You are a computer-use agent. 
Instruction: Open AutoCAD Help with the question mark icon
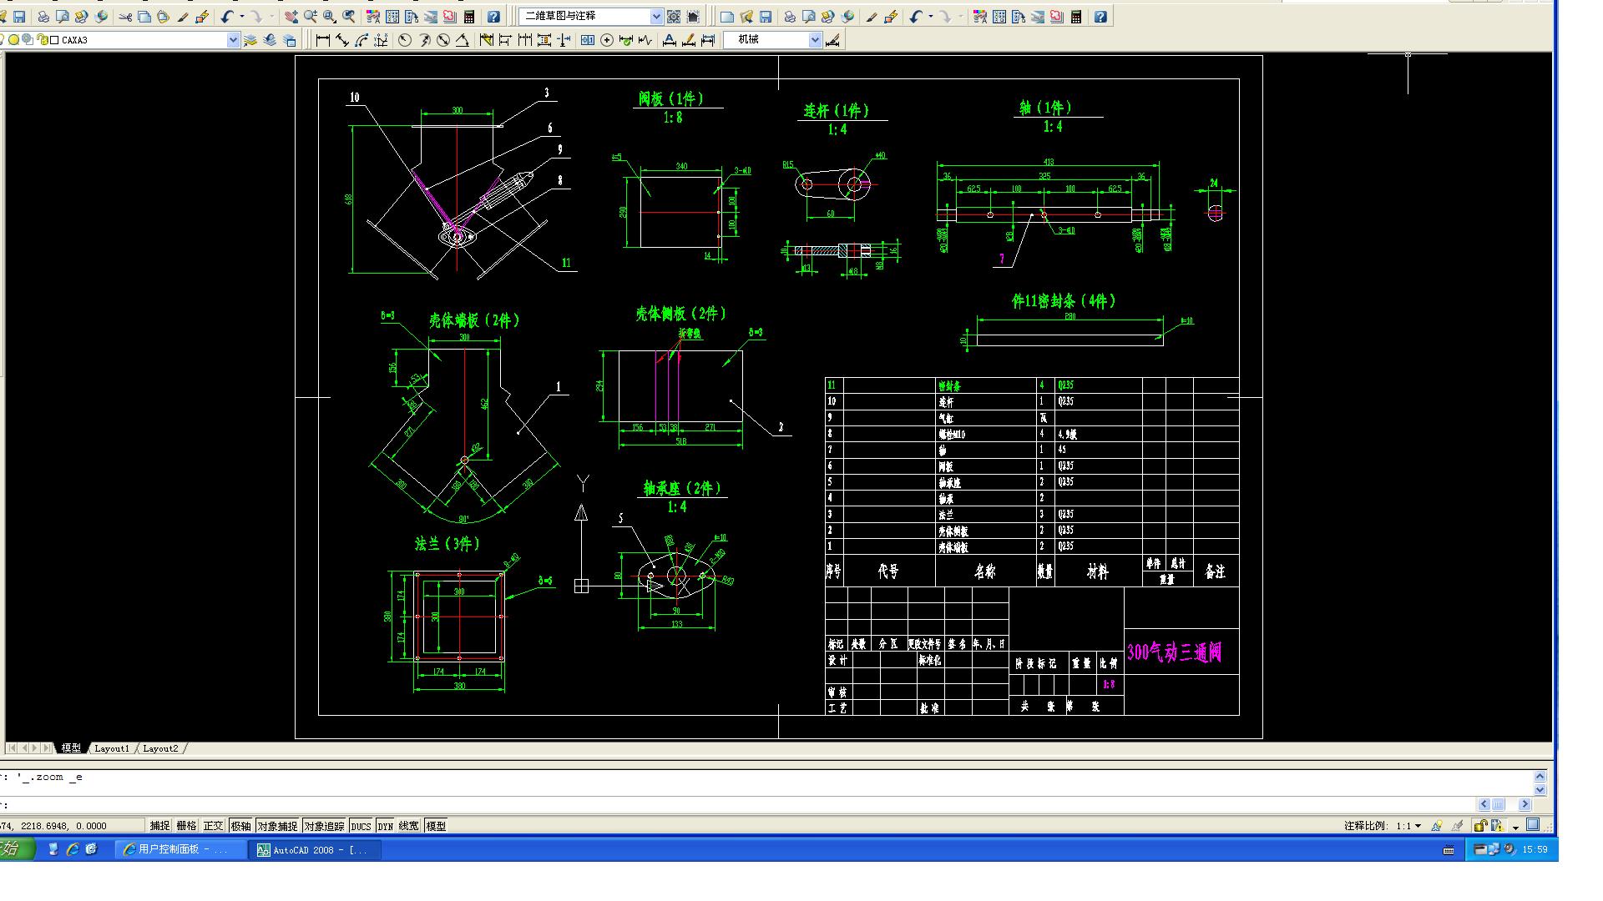coord(494,15)
